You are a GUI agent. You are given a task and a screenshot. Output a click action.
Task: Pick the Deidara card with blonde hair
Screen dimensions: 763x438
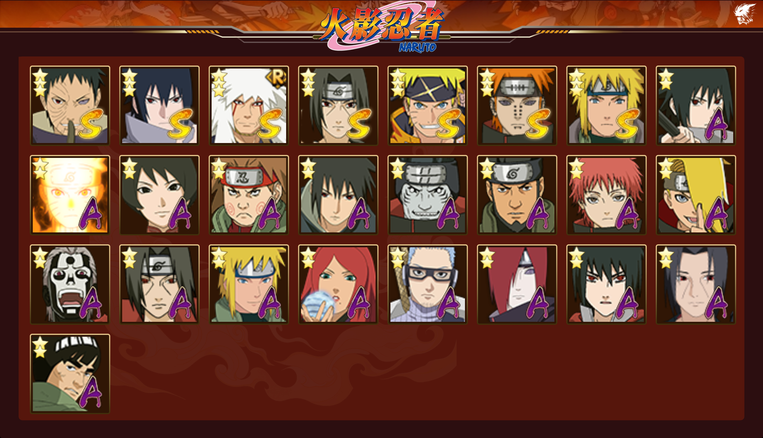tap(696, 195)
